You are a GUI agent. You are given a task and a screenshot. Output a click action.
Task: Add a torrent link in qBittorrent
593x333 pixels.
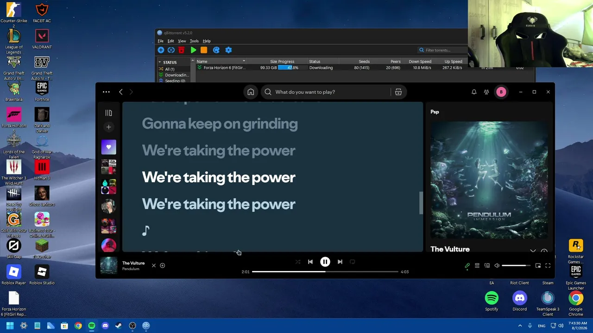tap(171, 50)
